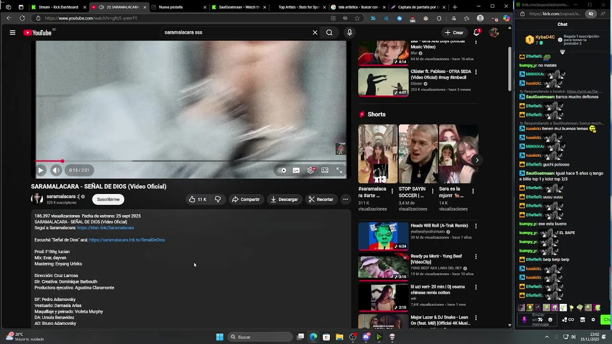Open a new browser tab with plus
612x344 pixels.
coord(455,7)
